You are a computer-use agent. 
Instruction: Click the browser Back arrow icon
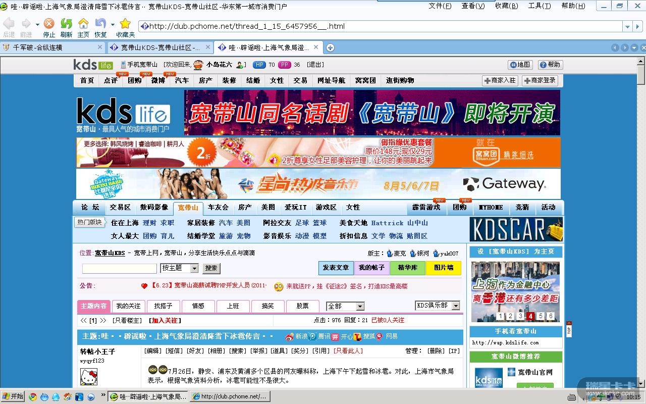pyautogui.click(x=9, y=24)
